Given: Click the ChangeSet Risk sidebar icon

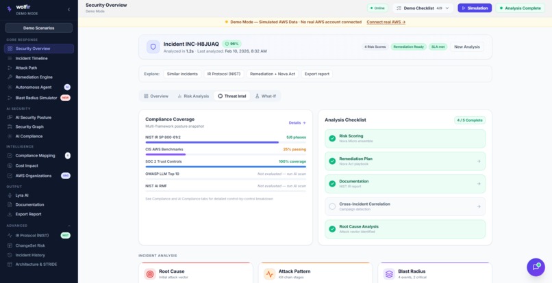Looking at the screenshot, I should coord(10,245).
